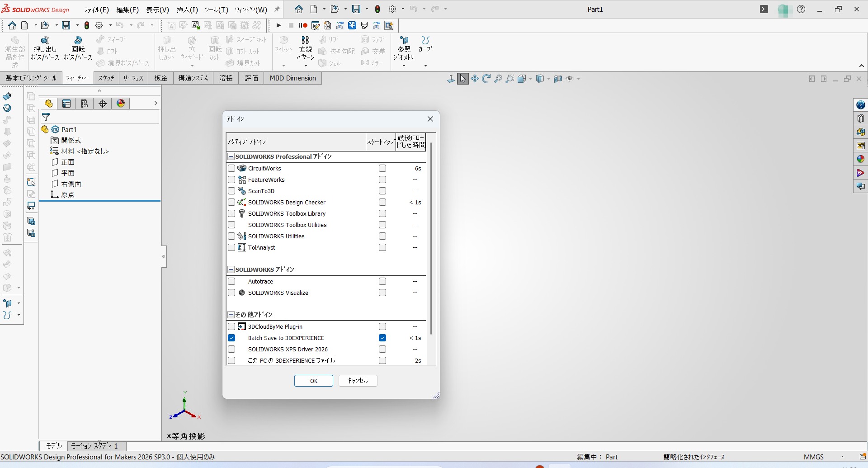This screenshot has width=868, height=468.
Task: Click the Save icon in the title bar
Action: point(357,9)
